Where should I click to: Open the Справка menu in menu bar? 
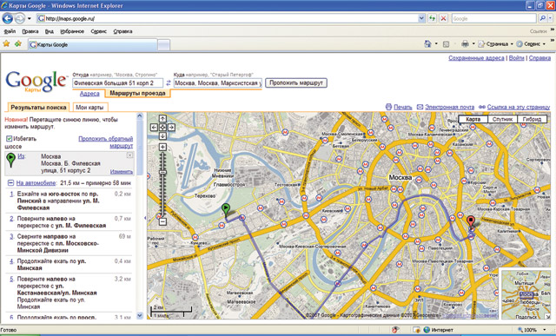pyautogui.click(x=122, y=31)
